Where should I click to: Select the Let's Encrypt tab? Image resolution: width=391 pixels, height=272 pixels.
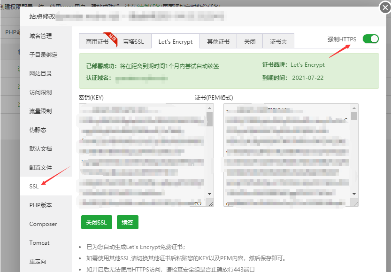(176, 41)
